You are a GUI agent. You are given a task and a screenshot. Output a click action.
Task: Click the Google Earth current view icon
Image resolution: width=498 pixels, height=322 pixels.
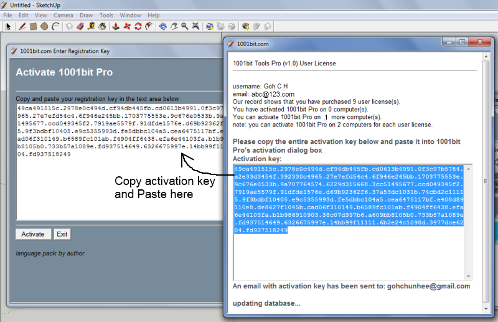pyautogui.click(x=210, y=26)
